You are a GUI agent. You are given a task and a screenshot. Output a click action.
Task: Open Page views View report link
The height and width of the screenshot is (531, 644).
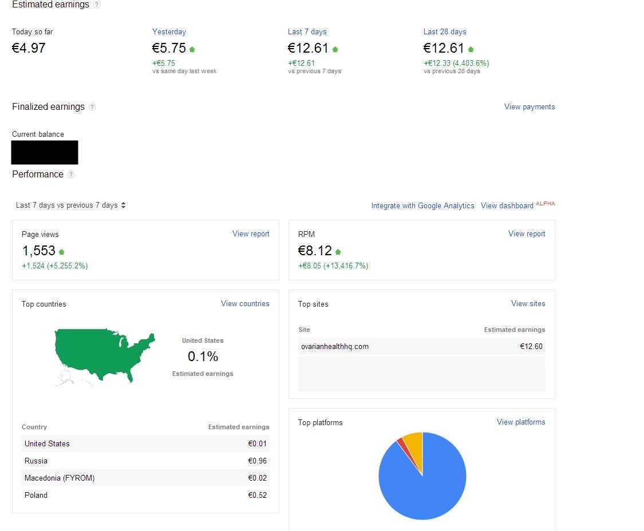coord(251,234)
